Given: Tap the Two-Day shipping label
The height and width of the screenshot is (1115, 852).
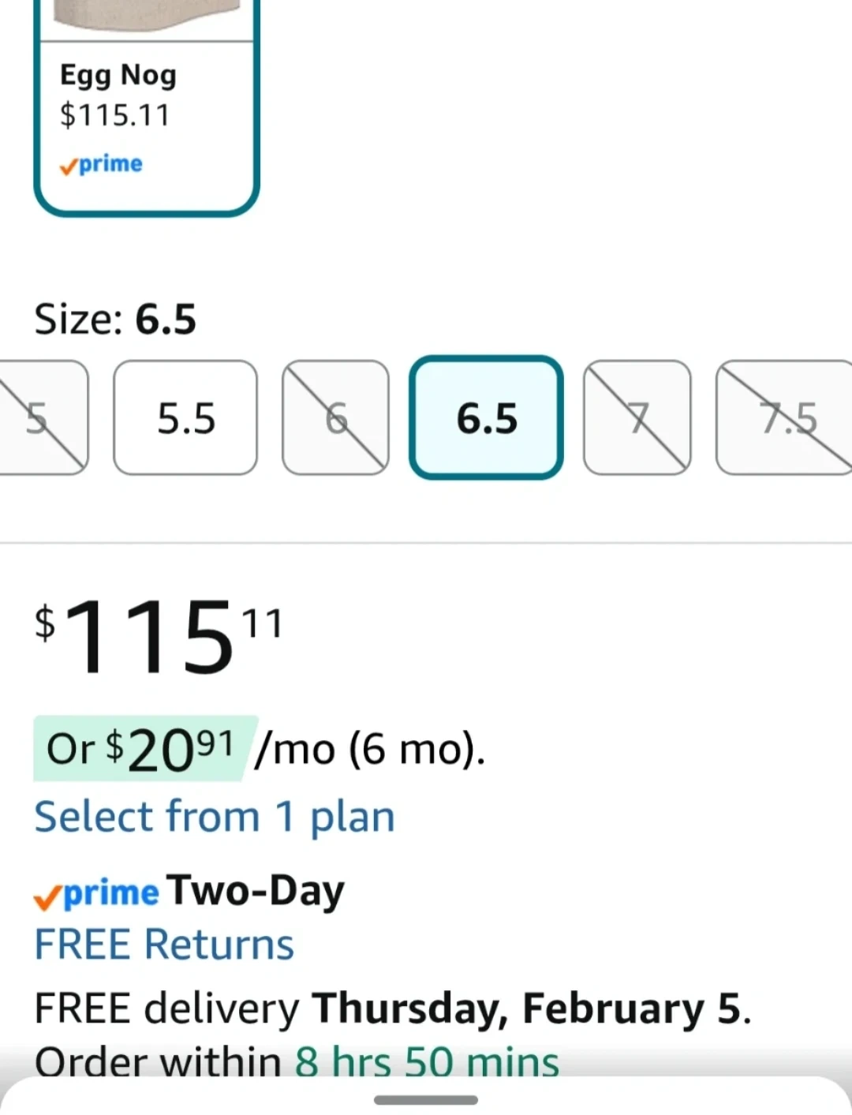Looking at the screenshot, I should point(256,892).
